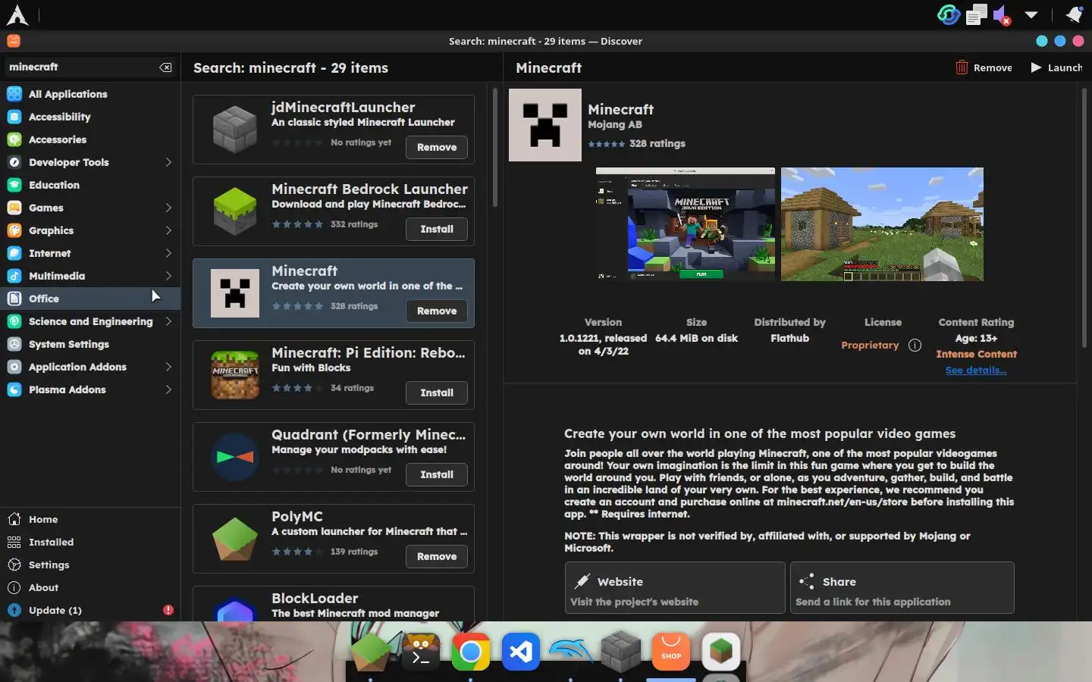
Task: Click the PolyMC app icon
Action: (235, 539)
